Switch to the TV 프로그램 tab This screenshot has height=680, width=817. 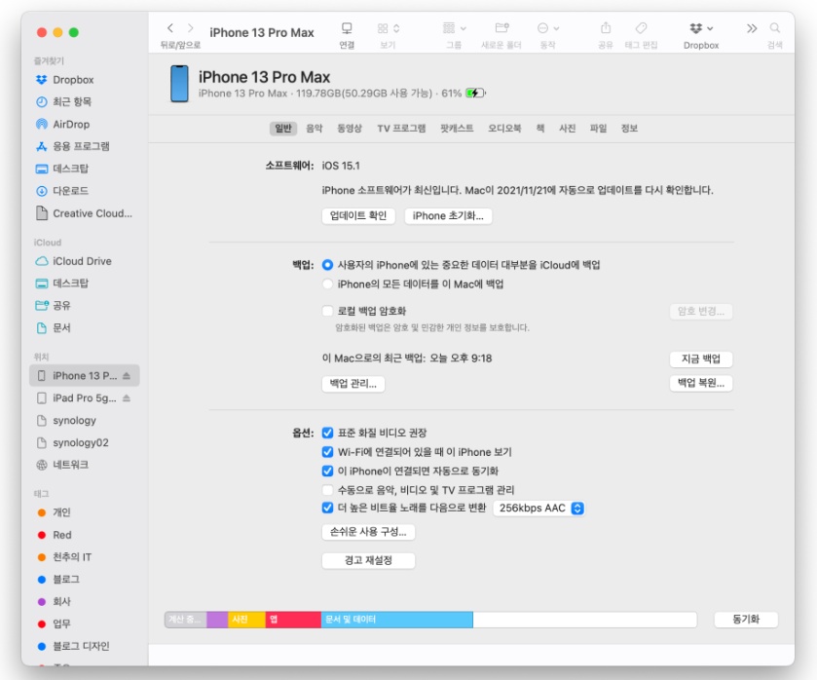(401, 129)
